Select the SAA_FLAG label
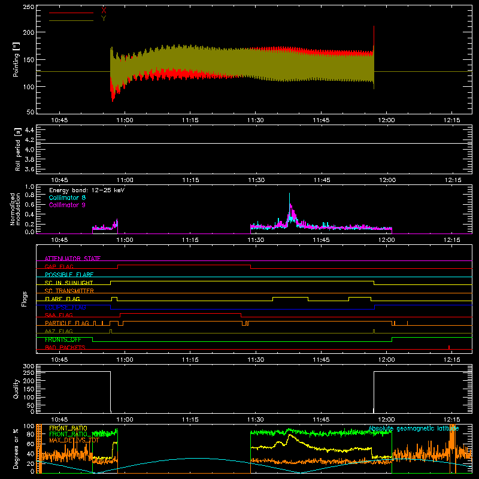The image size is (479, 479). click(59, 315)
